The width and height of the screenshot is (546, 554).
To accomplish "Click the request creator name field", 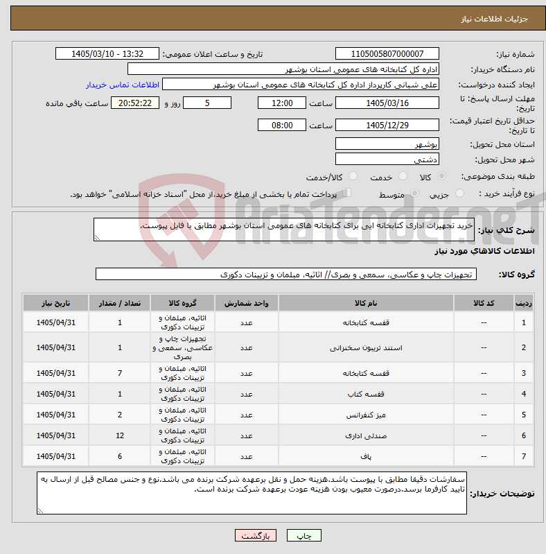I will tap(301, 84).
